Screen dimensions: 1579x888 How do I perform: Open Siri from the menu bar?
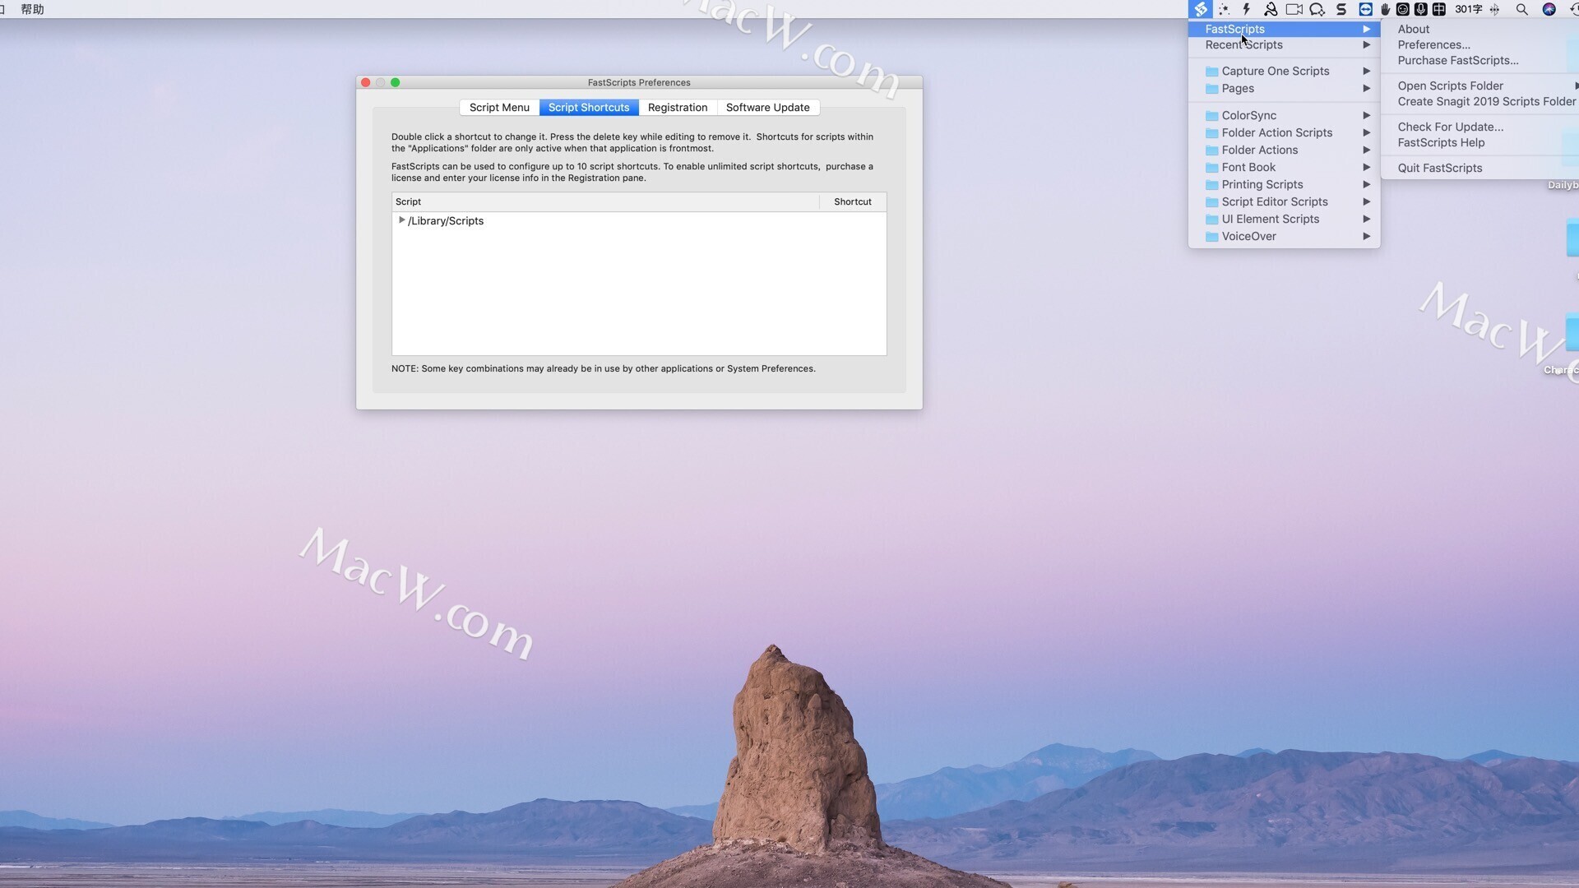pyautogui.click(x=1549, y=9)
